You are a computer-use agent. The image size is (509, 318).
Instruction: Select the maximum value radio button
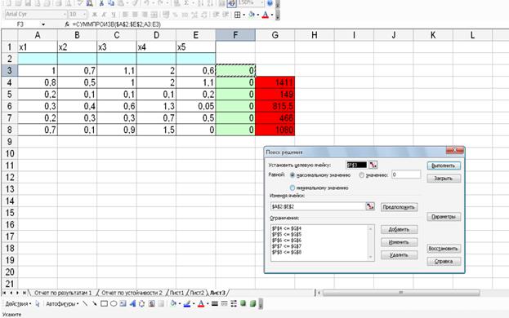[292, 175]
